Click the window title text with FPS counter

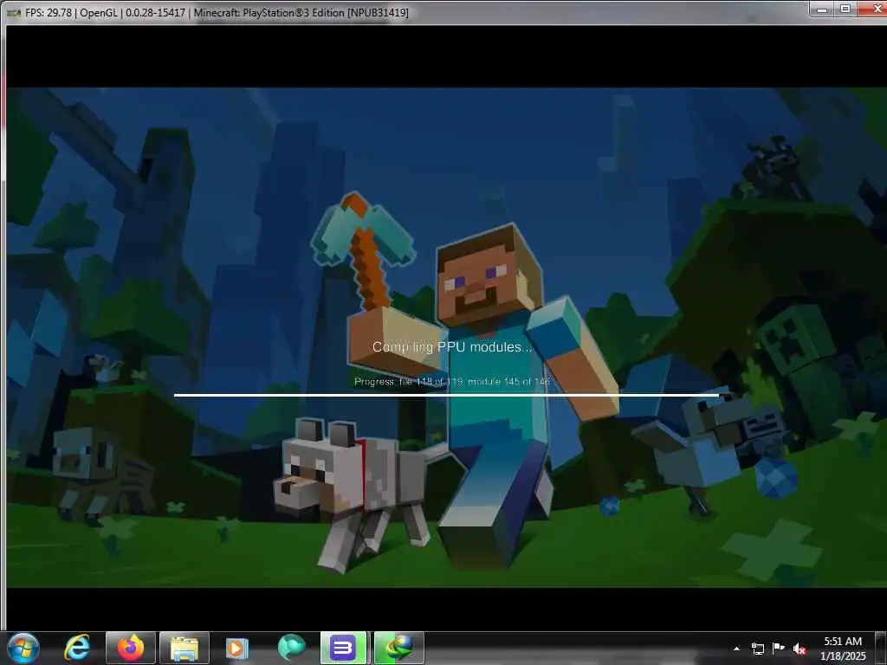pyautogui.click(x=217, y=12)
